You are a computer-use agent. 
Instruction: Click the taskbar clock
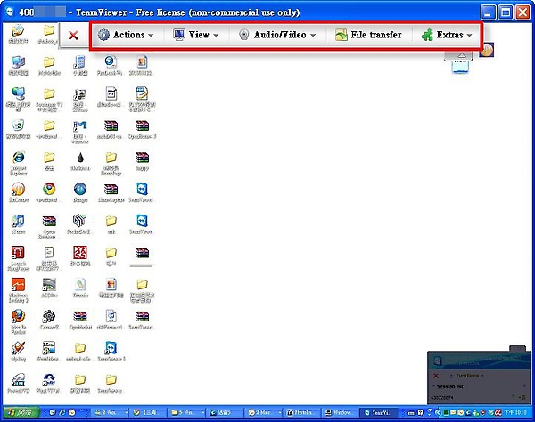[514, 412]
